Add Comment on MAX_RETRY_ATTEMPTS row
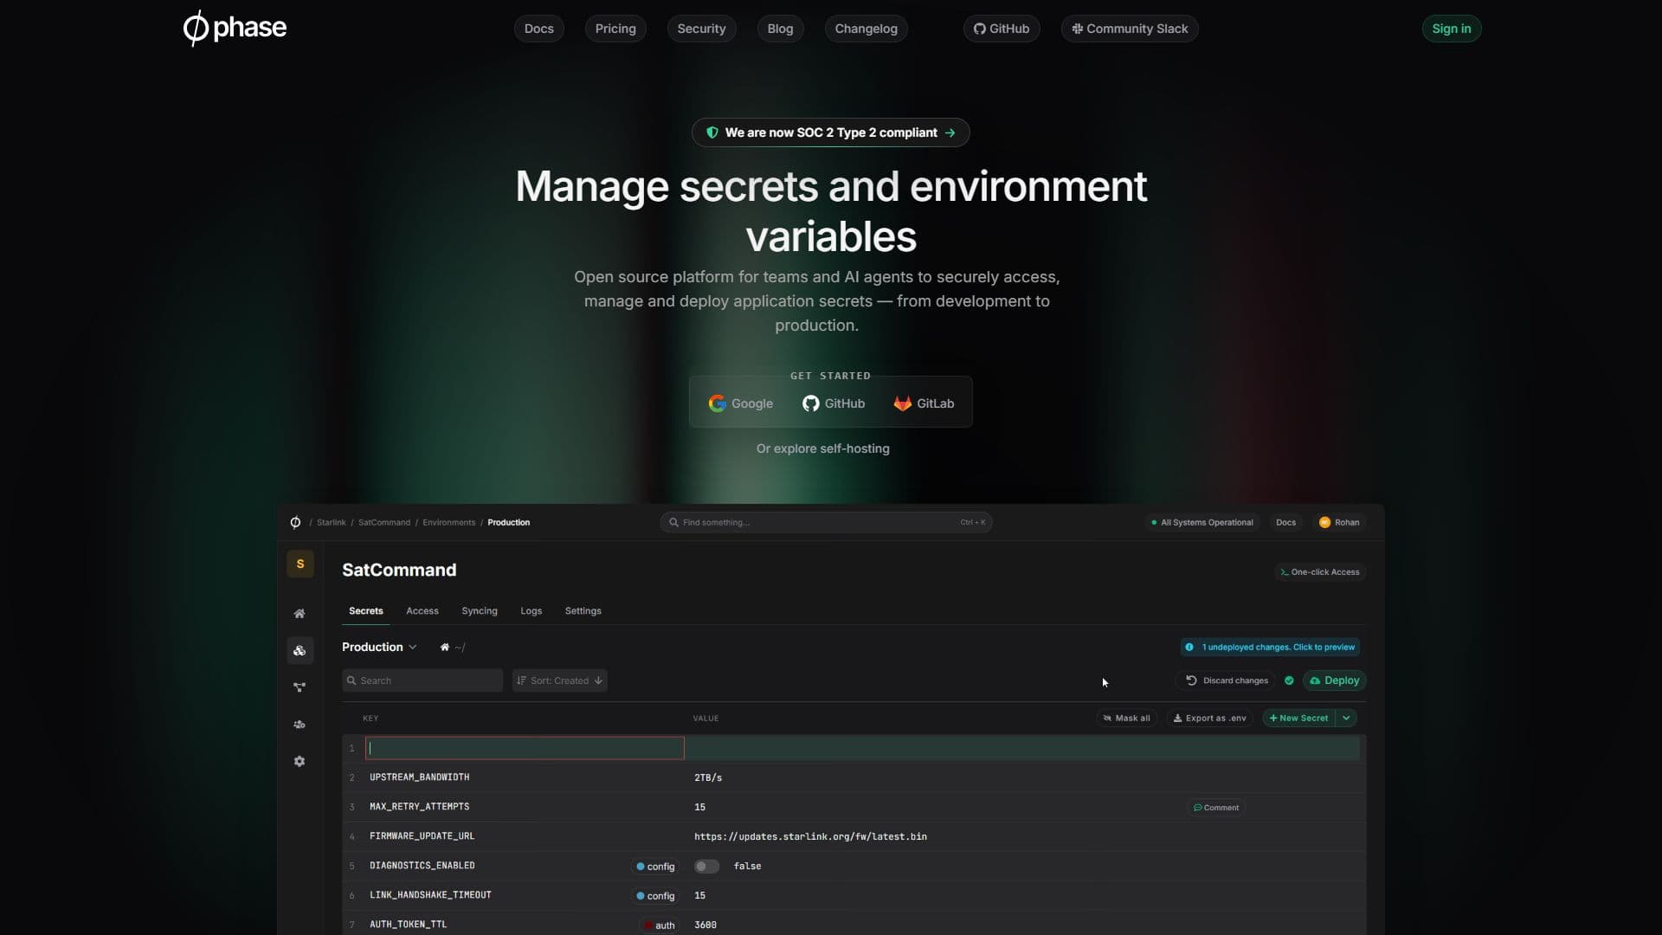The height and width of the screenshot is (935, 1662). (1215, 808)
